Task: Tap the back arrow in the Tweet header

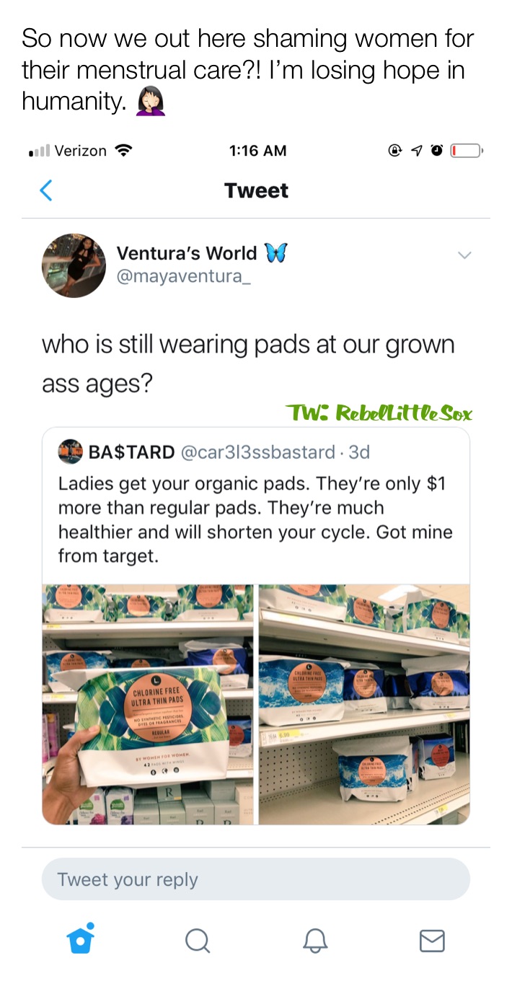Action: [46, 190]
